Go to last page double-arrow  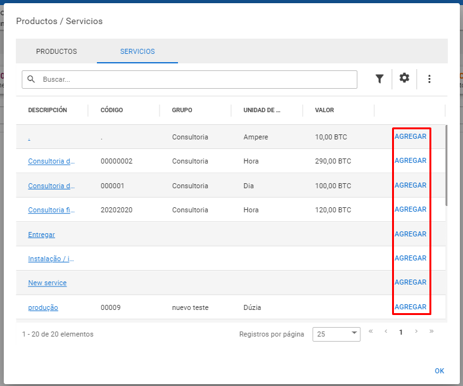pyautogui.click(x=431, y=331)
